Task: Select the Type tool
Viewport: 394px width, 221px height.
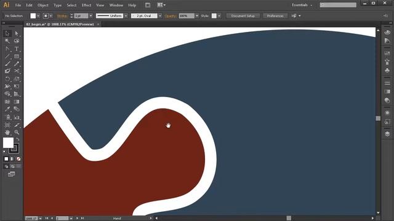Action: pos(17,48)
